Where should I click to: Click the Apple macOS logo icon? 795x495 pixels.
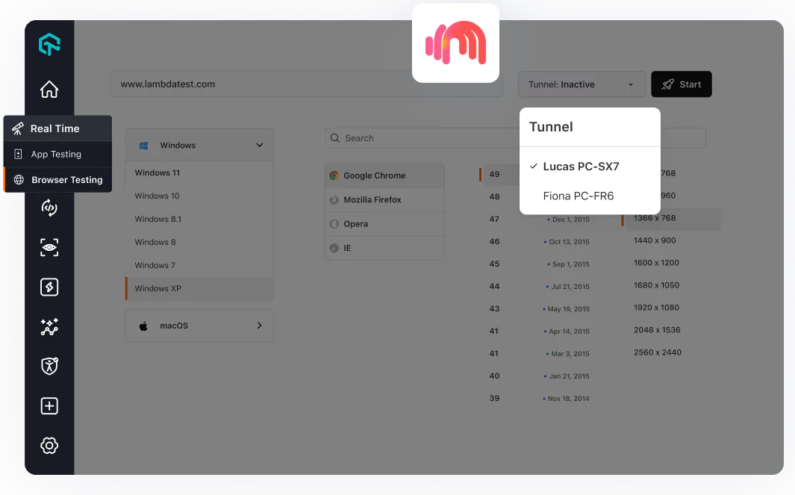coord(143,326)
